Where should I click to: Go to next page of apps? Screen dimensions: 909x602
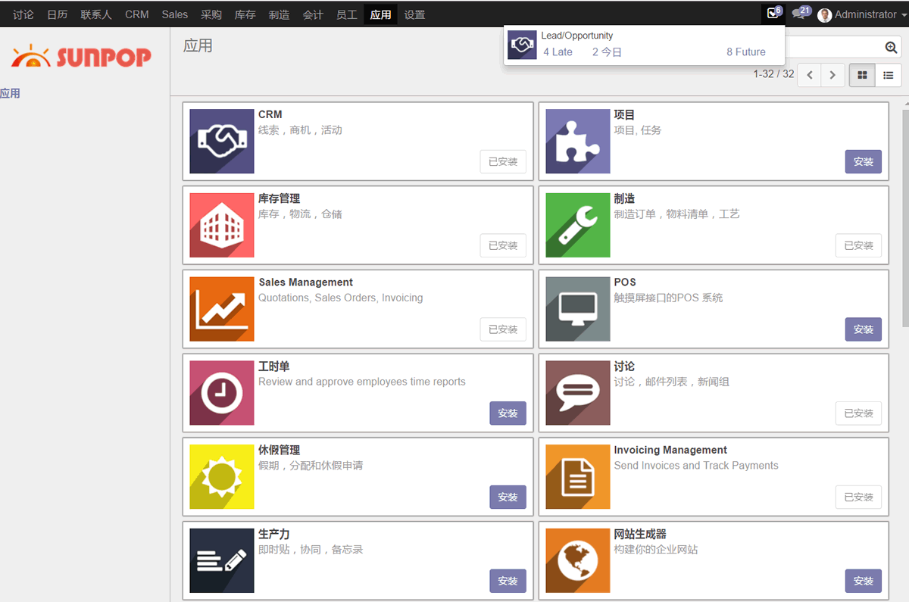coord(832,75)
